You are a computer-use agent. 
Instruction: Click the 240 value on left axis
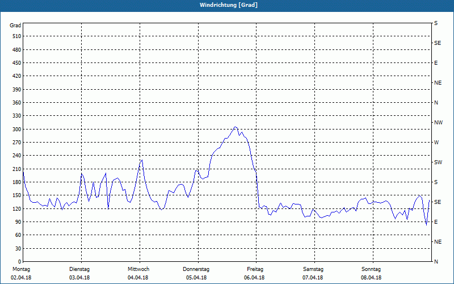pyautogui.click(x=17, y=156)
